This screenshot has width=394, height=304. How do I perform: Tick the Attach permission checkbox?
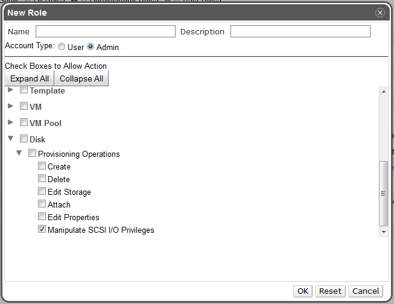42,204
